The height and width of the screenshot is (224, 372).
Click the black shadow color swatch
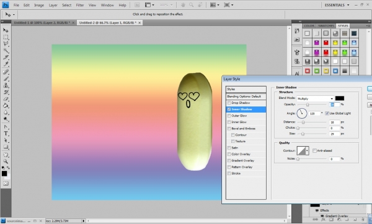coord(340,98)
